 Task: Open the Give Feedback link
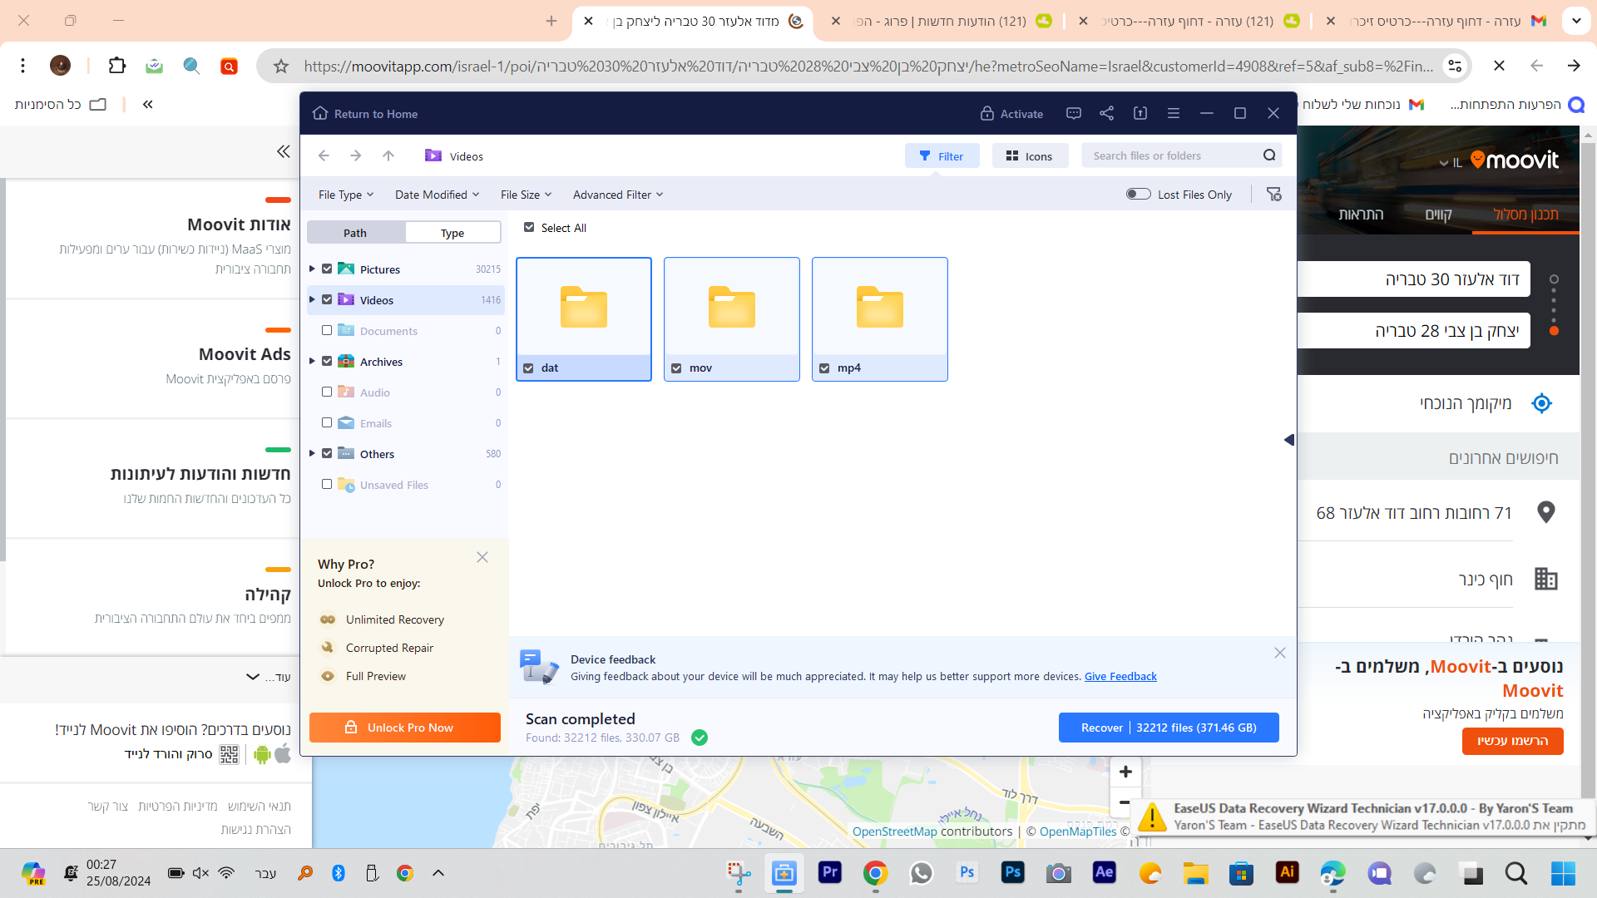(x=1120, y=676)
